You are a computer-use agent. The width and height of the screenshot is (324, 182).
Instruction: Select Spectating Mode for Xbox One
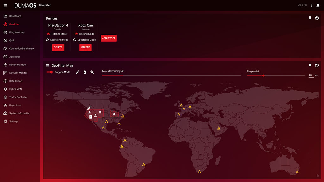point(75,40)
